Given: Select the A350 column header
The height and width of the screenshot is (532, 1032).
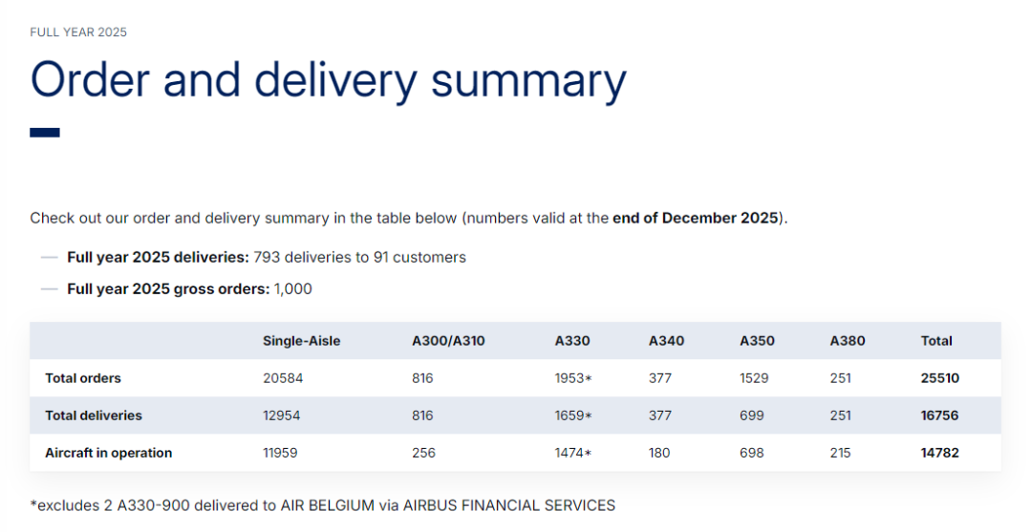Looking at the screenshot, I should coord(757,341).
